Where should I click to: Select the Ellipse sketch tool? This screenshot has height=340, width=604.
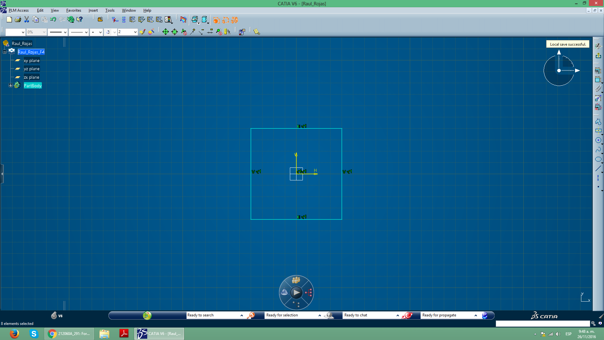coord(598,159)
